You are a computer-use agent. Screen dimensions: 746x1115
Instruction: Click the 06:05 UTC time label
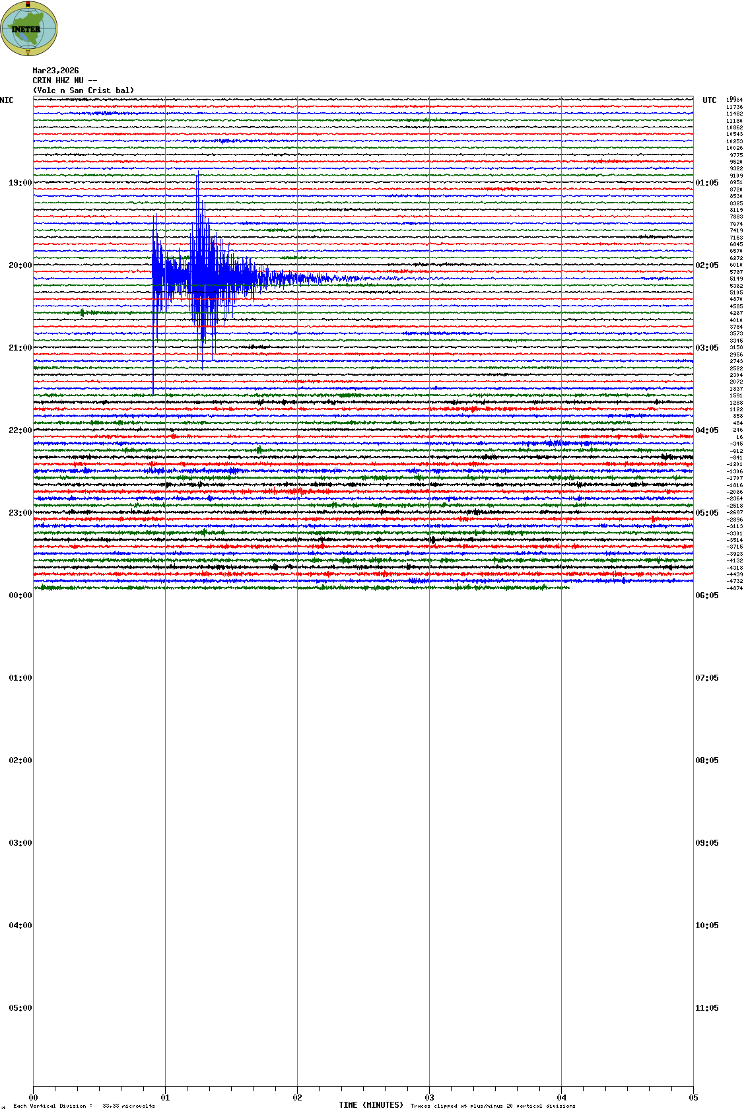(x=707, y=595)
